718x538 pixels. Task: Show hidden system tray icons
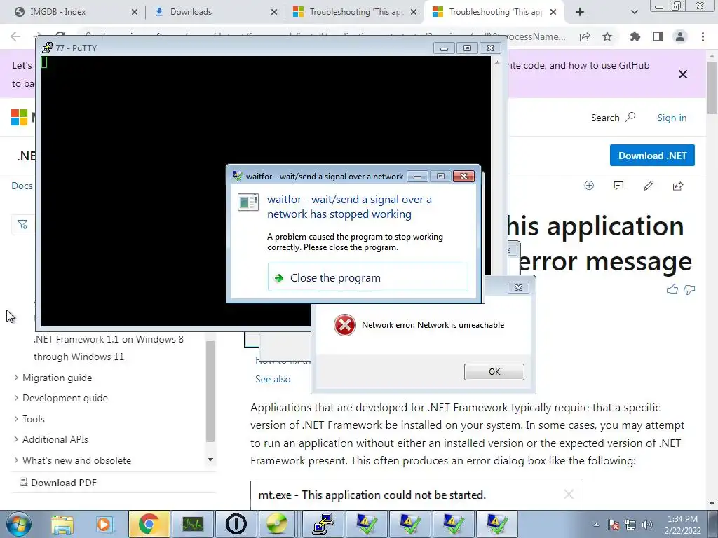coord(596,525)
